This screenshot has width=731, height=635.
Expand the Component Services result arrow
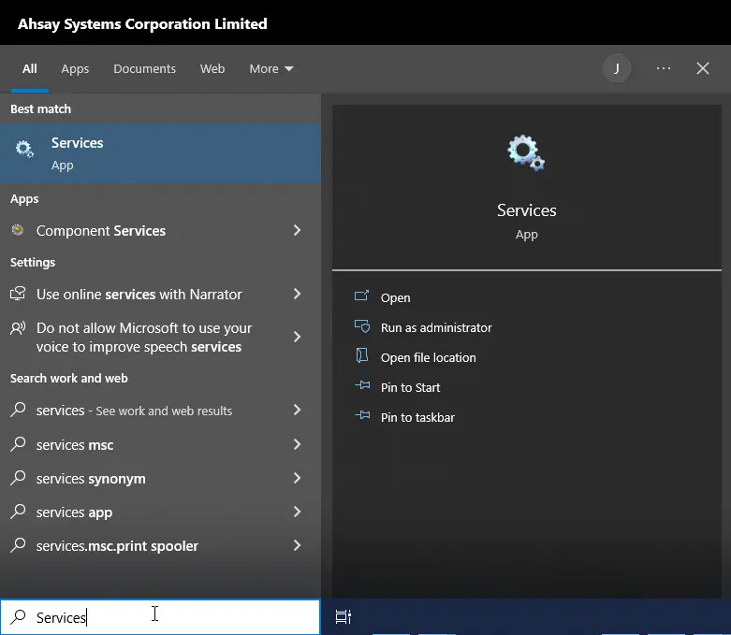coord(297,230)
